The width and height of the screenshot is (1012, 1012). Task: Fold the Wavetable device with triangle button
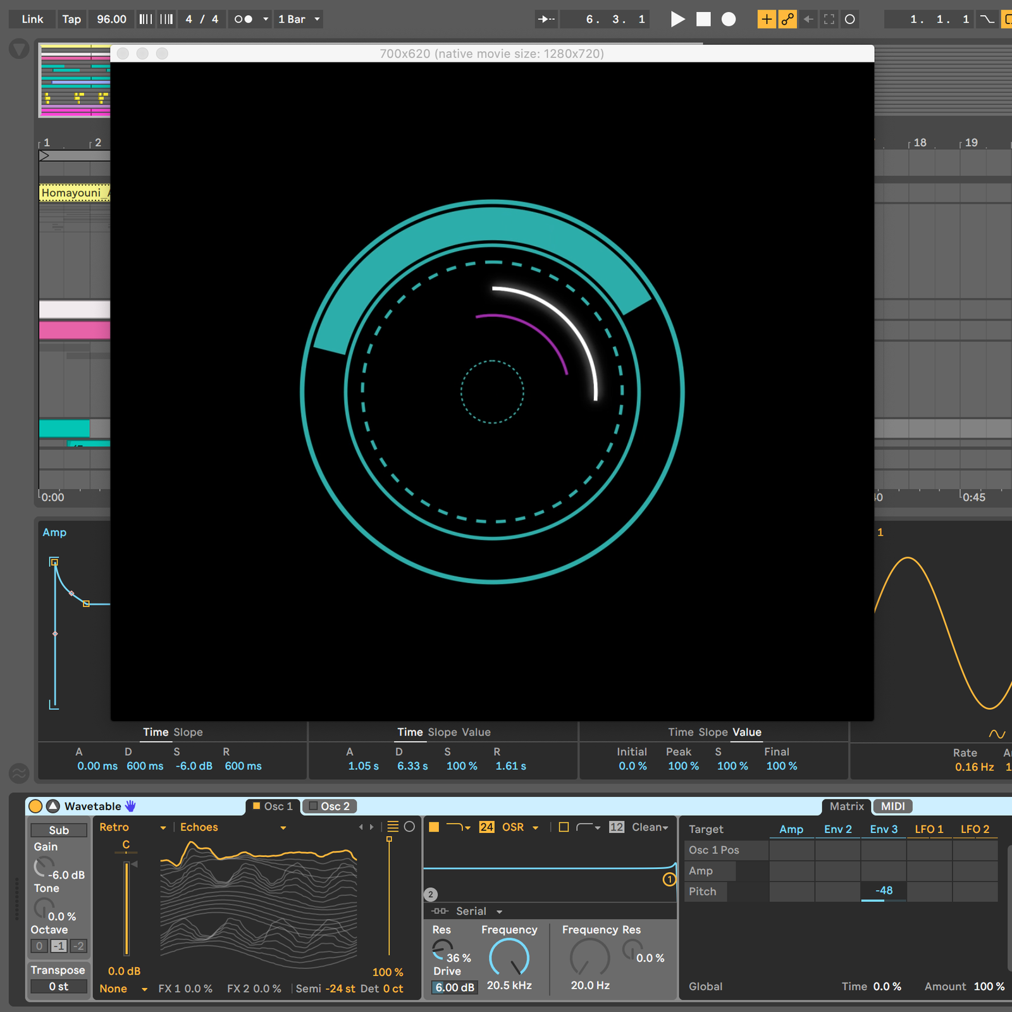53,806
